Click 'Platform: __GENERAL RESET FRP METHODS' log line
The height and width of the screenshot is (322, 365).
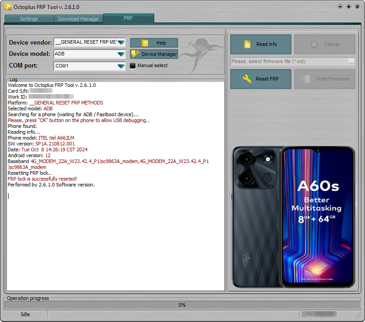pyautogui.click(x=55, y=103)
